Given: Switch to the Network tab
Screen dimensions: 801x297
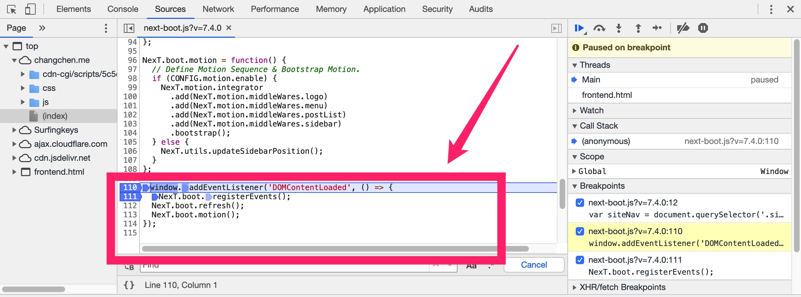Looking at the screenshot, I should tap(218, 9).
